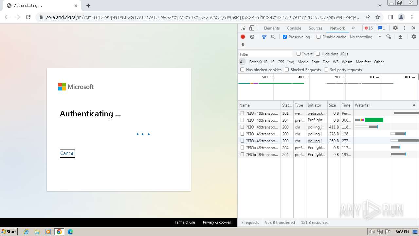Select the network timeline overview
Screen dimensions: 419x236
pyautogui.click(x=328, y=87)
